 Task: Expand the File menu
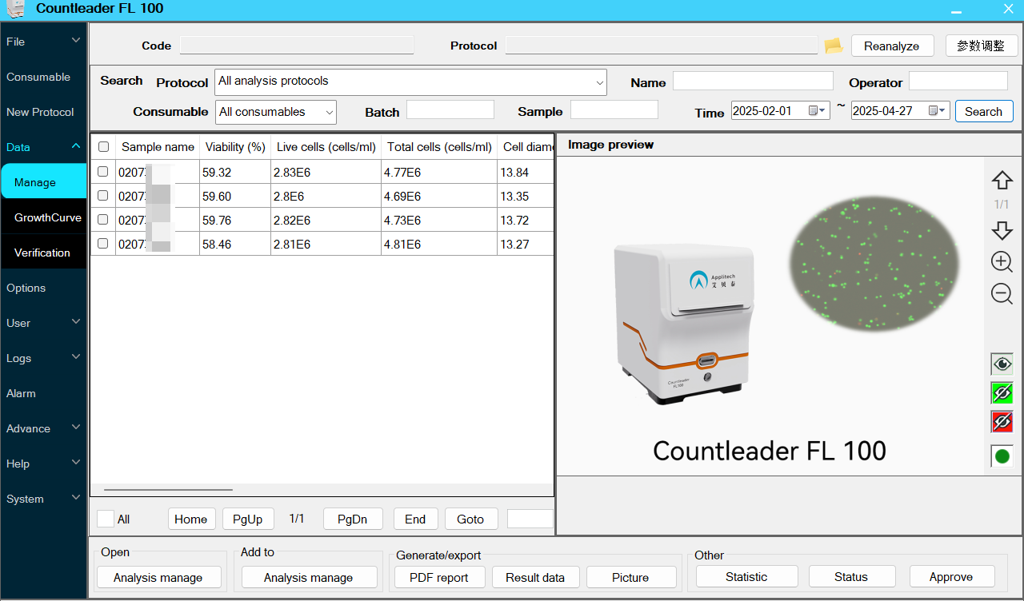(x=43, y=42)
